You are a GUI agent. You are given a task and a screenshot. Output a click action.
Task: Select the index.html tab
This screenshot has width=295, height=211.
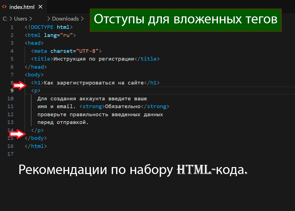point(22,7)
